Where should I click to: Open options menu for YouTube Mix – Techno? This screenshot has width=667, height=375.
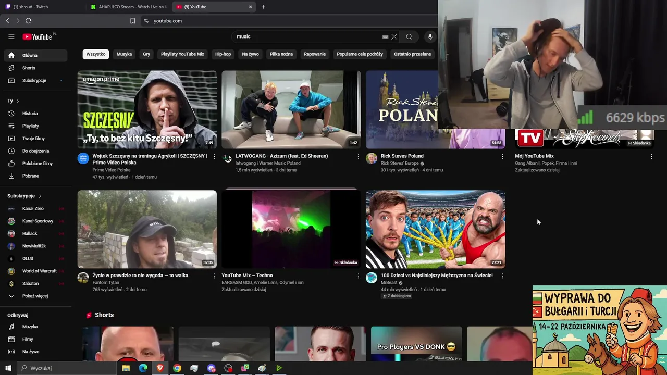pyautogui.click(x=358, y=276)
